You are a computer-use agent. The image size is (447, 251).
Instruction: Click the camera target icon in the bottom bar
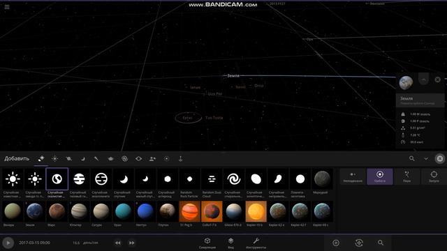pos(359,243)
